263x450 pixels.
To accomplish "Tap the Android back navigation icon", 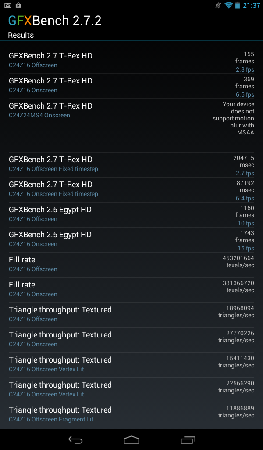I will point(75,439).
